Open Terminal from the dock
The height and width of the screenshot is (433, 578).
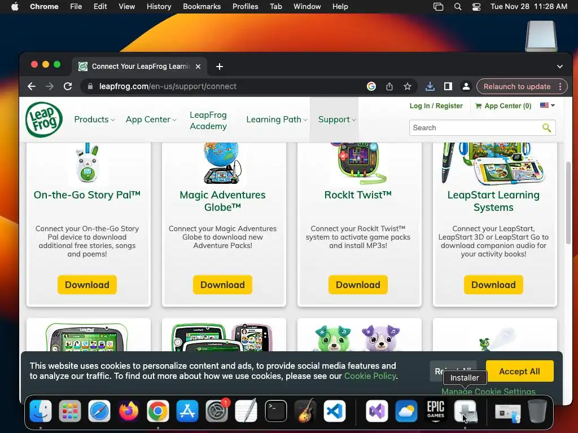tap(275, 410)
